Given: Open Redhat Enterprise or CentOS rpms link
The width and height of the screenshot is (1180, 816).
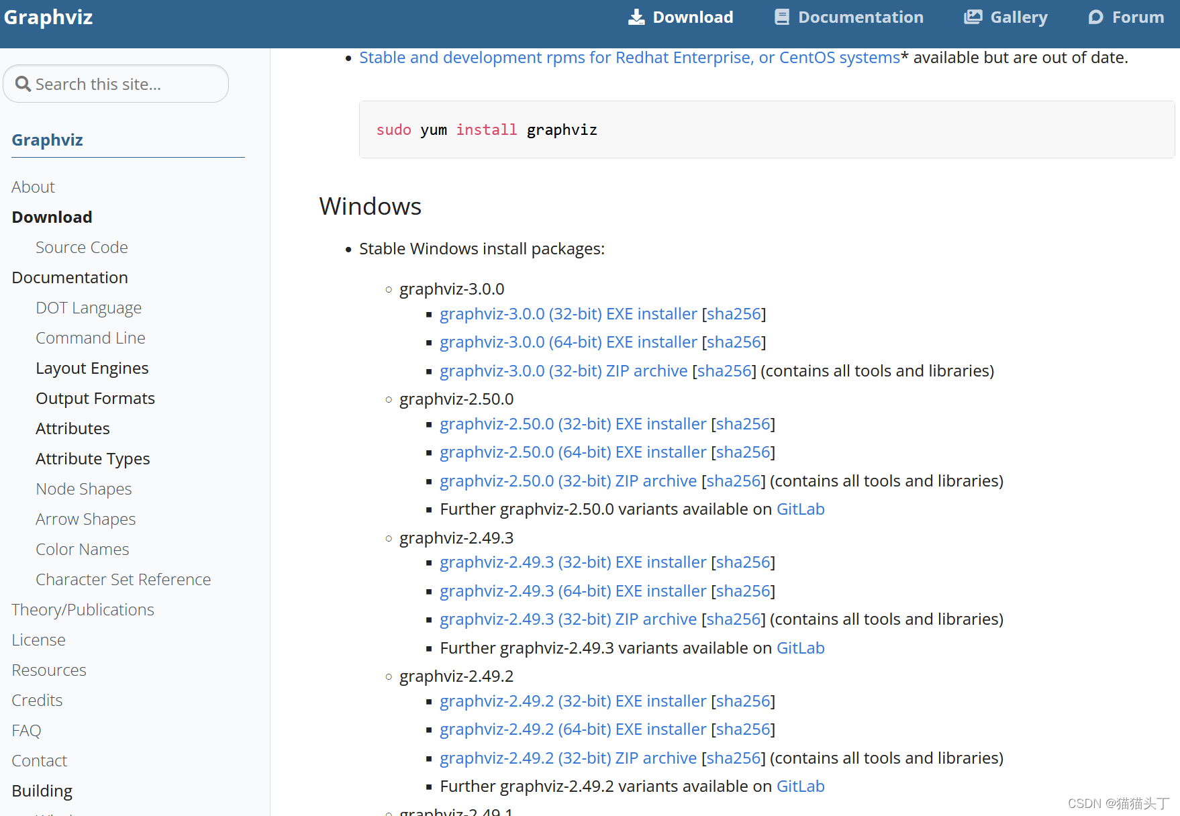Looking at the screenshot, I should pos(630,58).
